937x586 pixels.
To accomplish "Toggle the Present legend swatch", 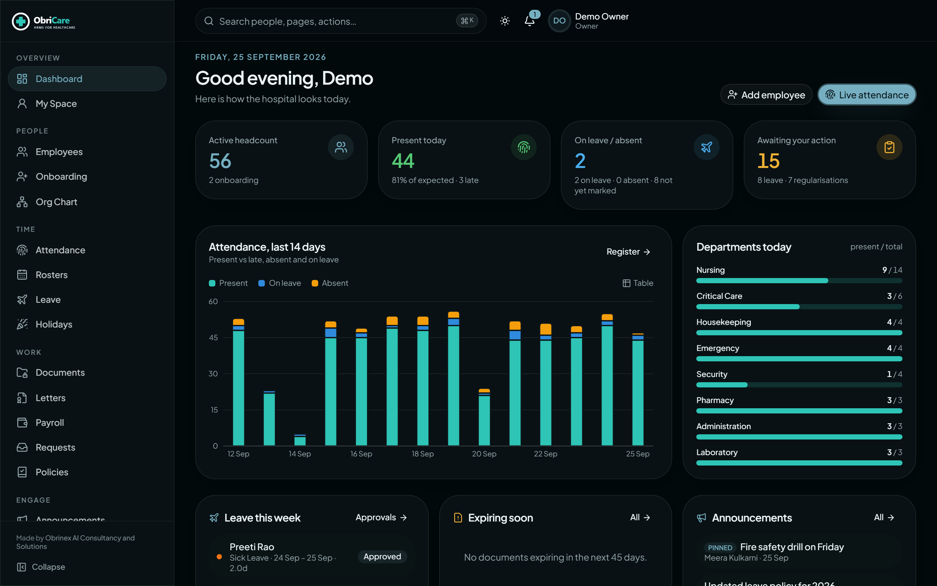I will [x=212, y=283].
